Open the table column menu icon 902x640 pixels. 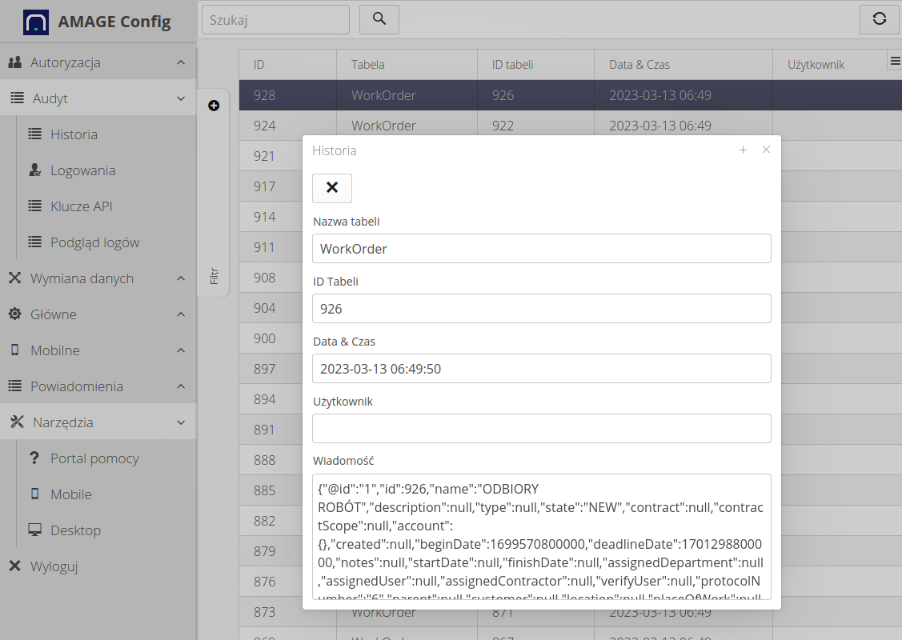[x=895, y=62]
